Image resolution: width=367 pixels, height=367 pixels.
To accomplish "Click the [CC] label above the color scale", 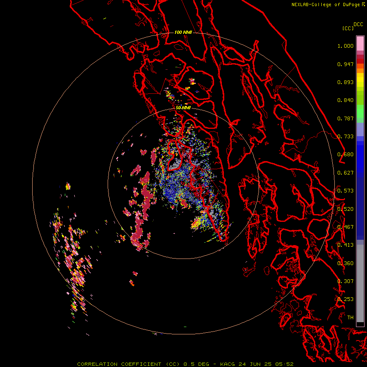I will [348, 28].
